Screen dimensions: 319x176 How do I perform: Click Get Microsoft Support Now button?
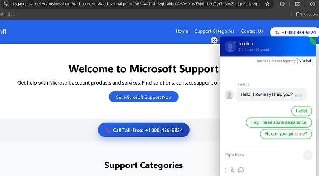click(144, 97)
